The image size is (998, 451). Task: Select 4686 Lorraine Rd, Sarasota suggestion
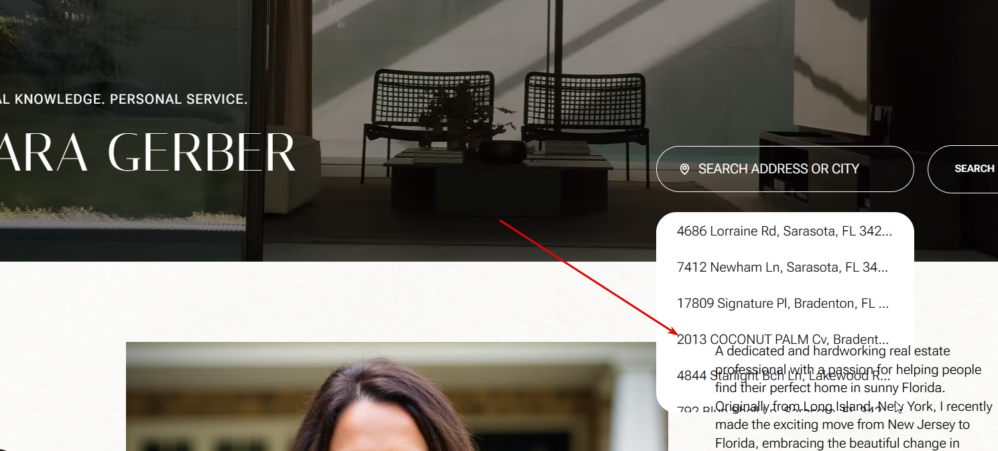(785, 231)
